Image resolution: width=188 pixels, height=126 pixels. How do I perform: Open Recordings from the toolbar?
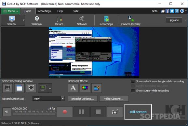coord(106,21)
